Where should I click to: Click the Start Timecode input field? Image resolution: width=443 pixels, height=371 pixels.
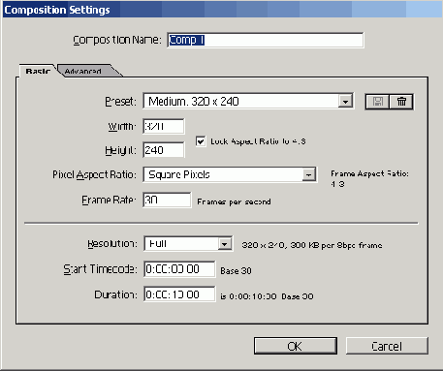[x=179, y=269]
